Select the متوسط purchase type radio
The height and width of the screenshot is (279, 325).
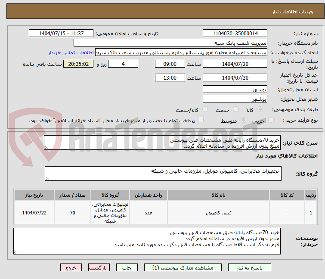coord(243,120)
